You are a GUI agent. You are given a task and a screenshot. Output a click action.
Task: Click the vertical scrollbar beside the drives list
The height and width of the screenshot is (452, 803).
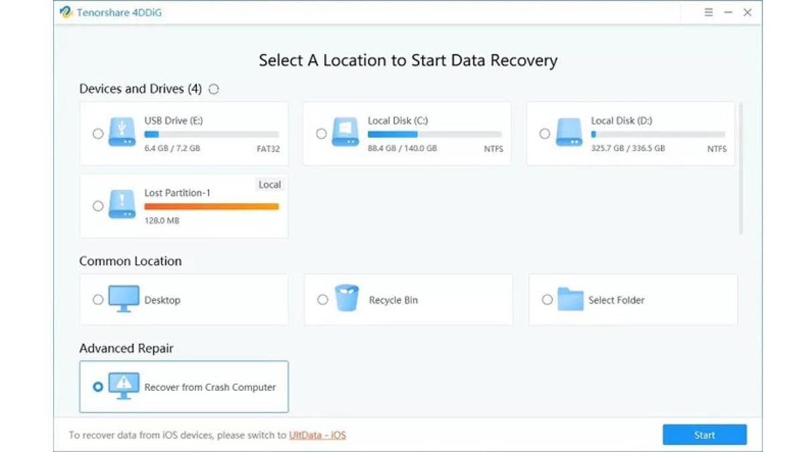pyautogui.click(x=741, y=167)
